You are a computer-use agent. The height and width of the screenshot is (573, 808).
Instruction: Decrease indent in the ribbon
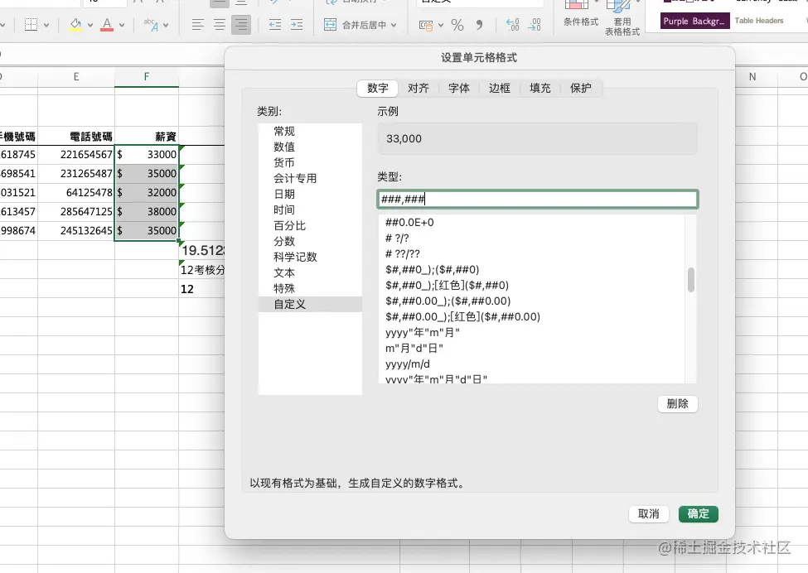point(275,25)
